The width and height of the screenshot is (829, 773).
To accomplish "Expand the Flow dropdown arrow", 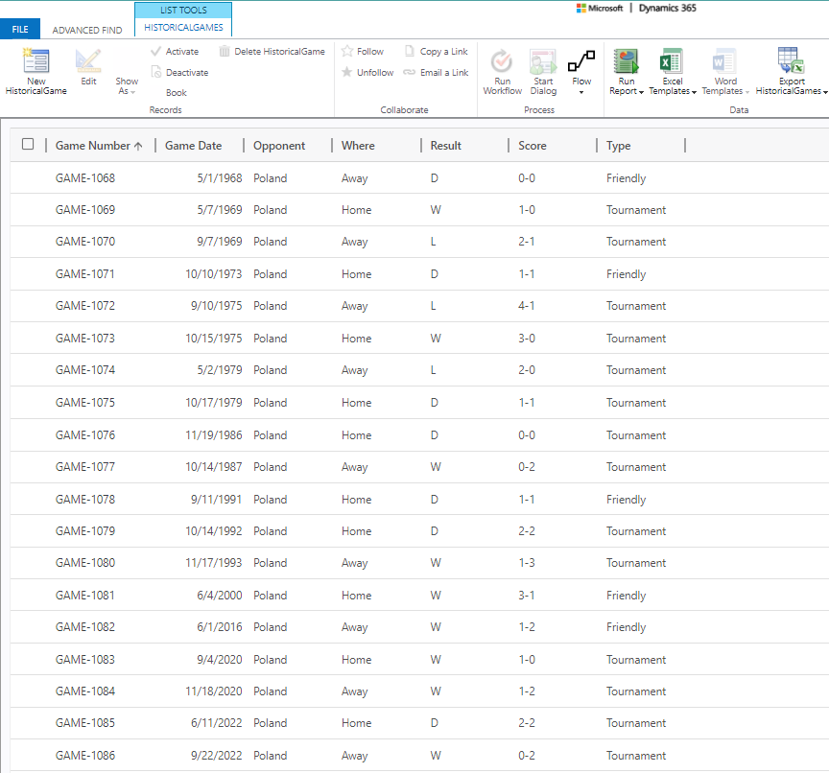I will (x=581, y=92).
